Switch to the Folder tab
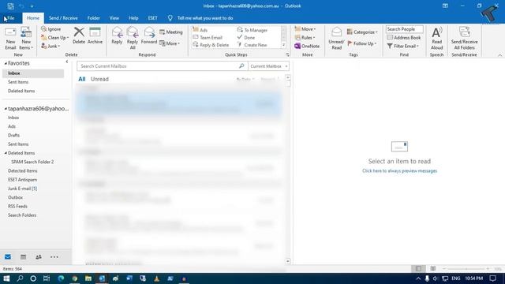Screen dimensions: 505x284 tap(93, 18)
